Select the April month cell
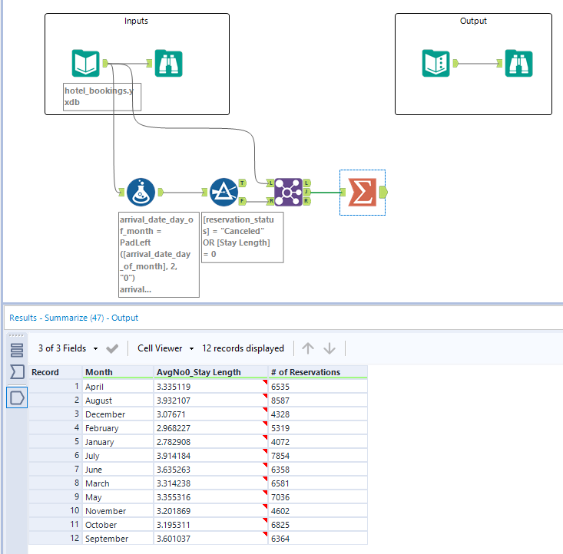 118,387
